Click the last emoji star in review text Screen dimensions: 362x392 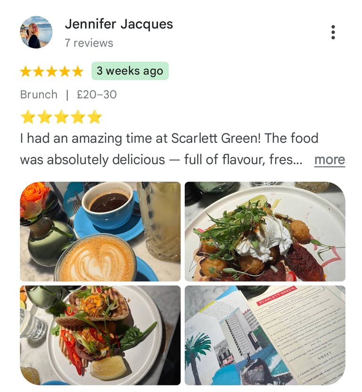94,117
